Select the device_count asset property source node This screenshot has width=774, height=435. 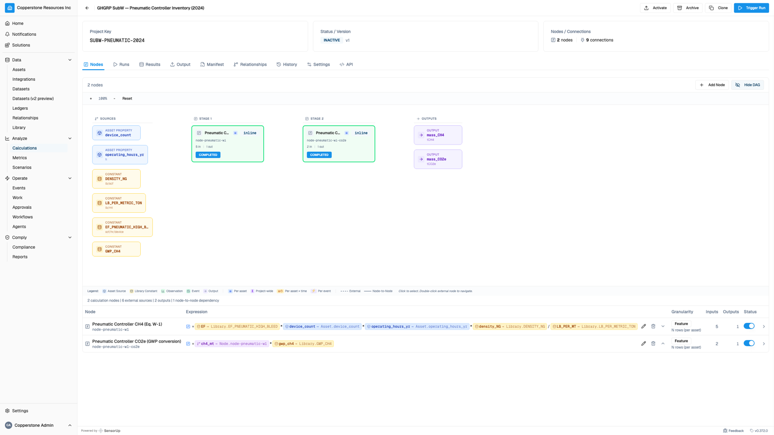pos(117,133)
